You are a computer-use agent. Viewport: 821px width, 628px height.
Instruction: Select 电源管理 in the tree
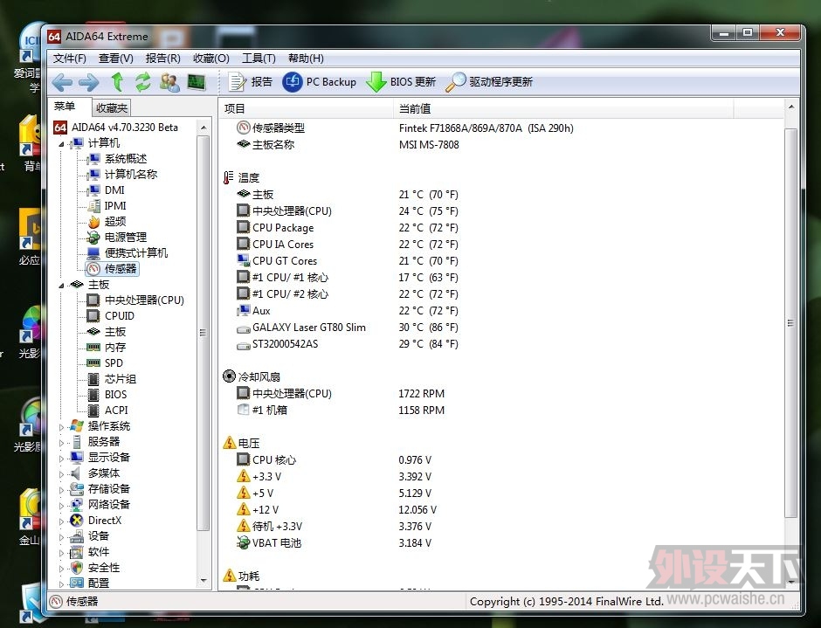(125, 238)
